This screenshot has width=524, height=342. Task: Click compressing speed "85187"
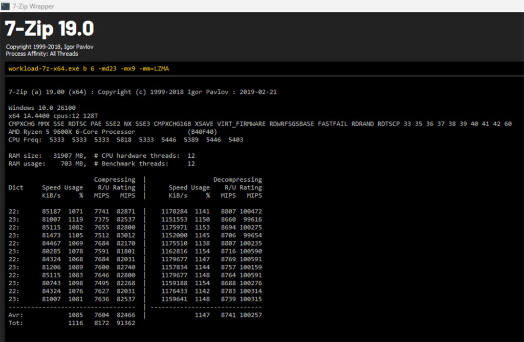52,211
